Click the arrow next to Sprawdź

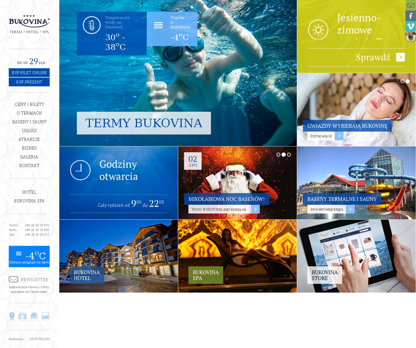pos(400,57)
